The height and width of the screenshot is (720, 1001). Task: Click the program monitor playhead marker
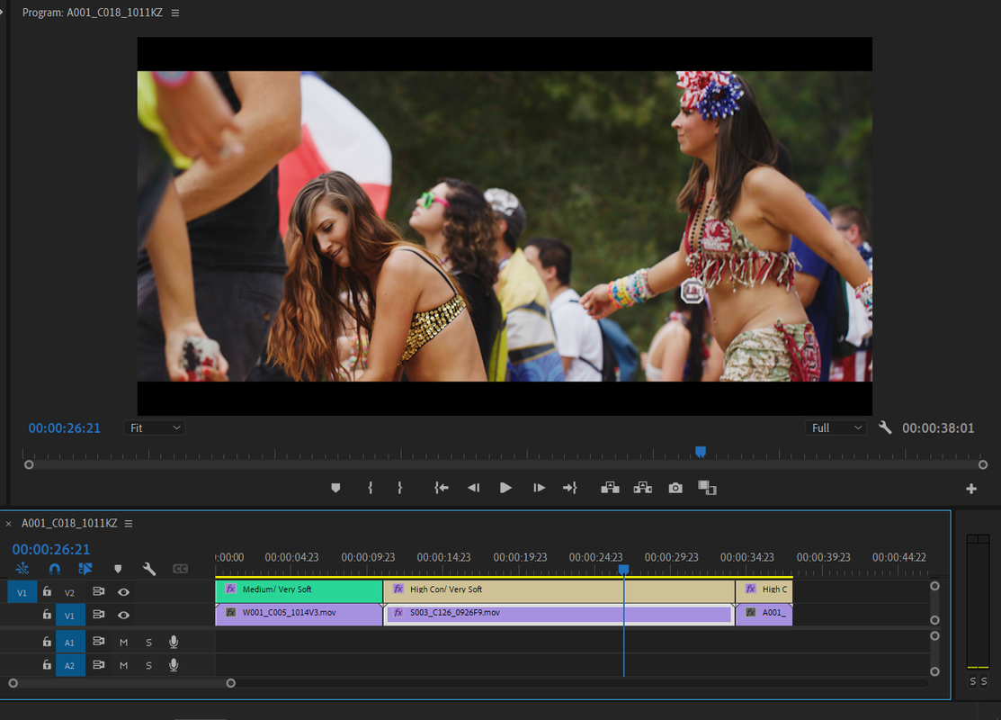pyautogui.click(x=701, y=452)
